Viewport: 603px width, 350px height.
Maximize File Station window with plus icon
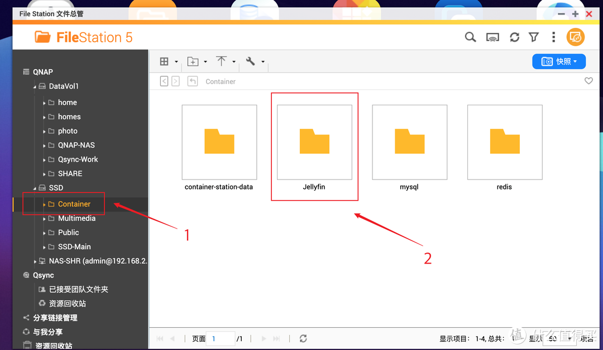575,14
